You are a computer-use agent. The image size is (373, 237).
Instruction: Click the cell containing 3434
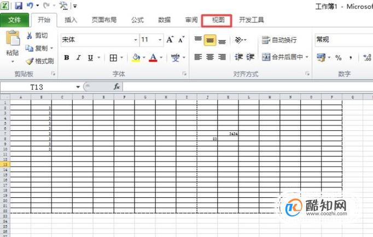point(228,133)
